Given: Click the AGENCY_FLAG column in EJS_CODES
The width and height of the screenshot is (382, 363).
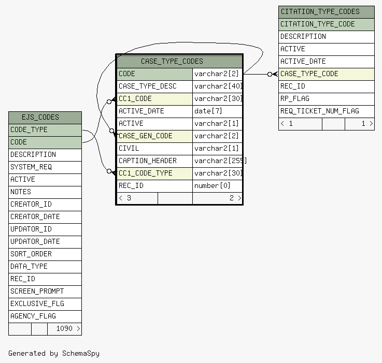Looking at the screenshot, I should tap(33, 316).
